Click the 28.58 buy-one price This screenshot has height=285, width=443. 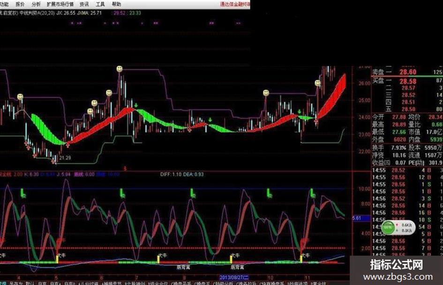(x=408, y=81)
